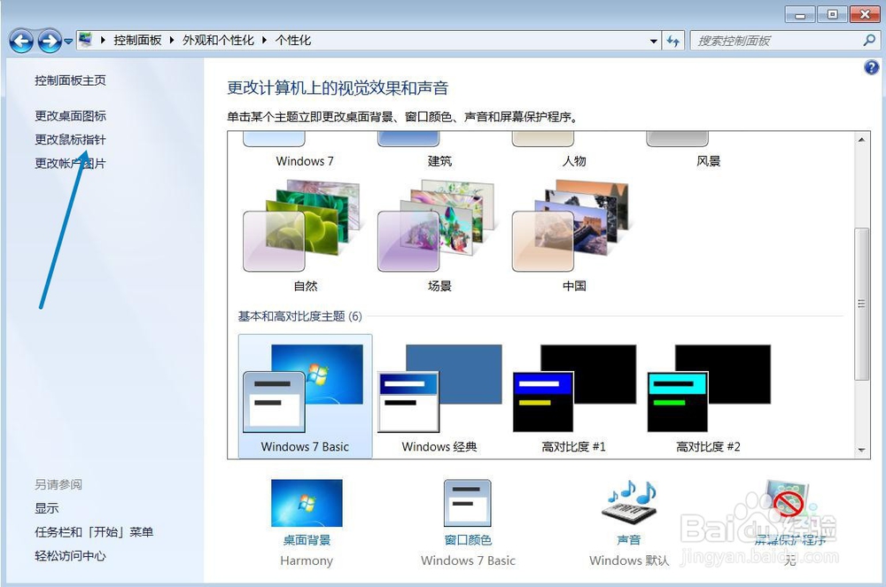Screen dimensions: 886x587
Task: Open 控制面板主页 link
Action: click(x=70, y=81)
